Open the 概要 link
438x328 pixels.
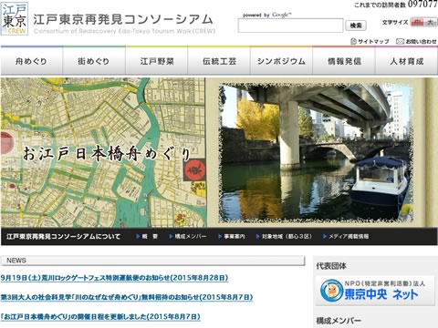point(147,236)
